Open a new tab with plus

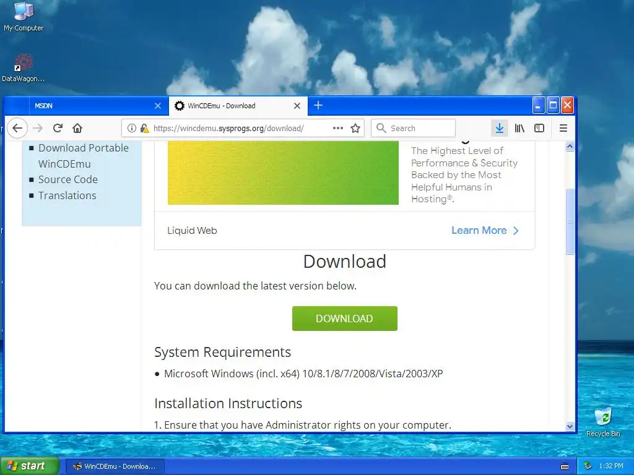tap(318, 105)
